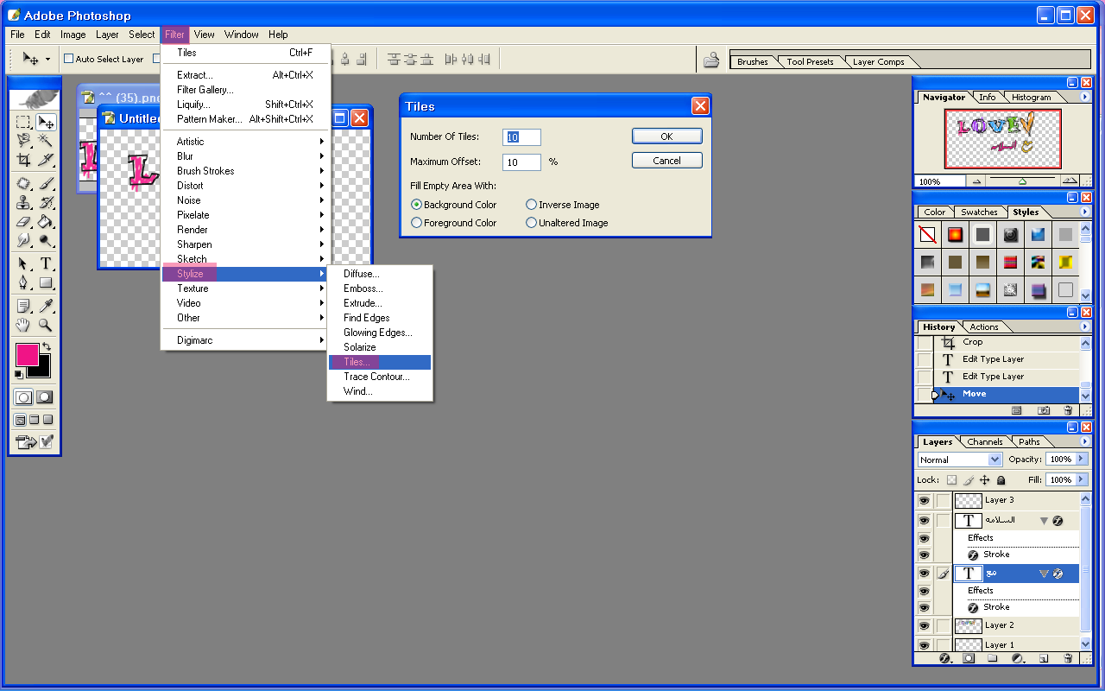Click the Lock All padlock icon
The height and width of the screenshot is (691, 1105).
(1001, 480)
